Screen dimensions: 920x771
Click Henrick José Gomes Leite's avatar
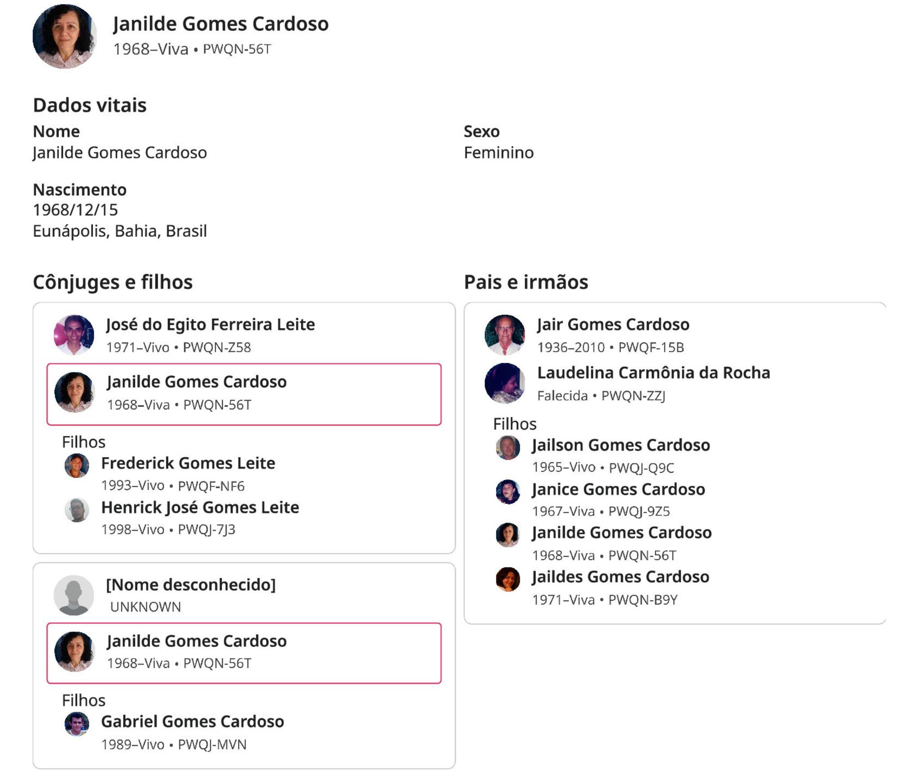click(76, 510)
